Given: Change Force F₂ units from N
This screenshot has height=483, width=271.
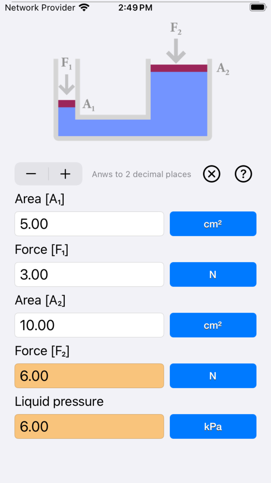Looking at the screenshot, I should point(213,376).
